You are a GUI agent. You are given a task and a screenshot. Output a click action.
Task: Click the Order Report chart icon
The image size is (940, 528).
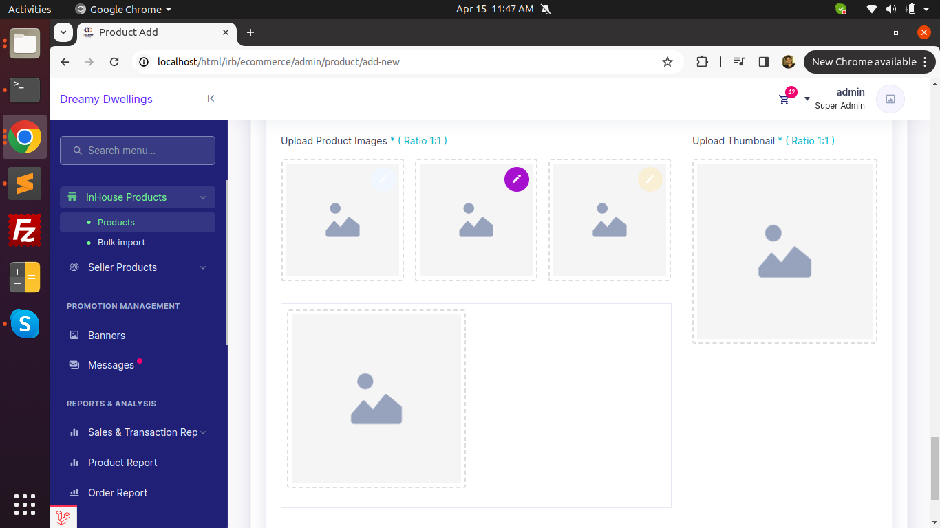click(74, 493)
